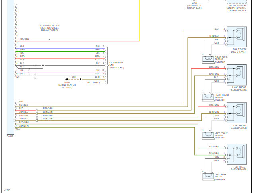Select the T20 connector label
254x193 pixels.
pyautogui.click(x=17, y=77)
